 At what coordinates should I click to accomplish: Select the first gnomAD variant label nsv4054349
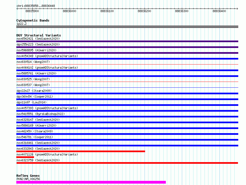[47, 56]
